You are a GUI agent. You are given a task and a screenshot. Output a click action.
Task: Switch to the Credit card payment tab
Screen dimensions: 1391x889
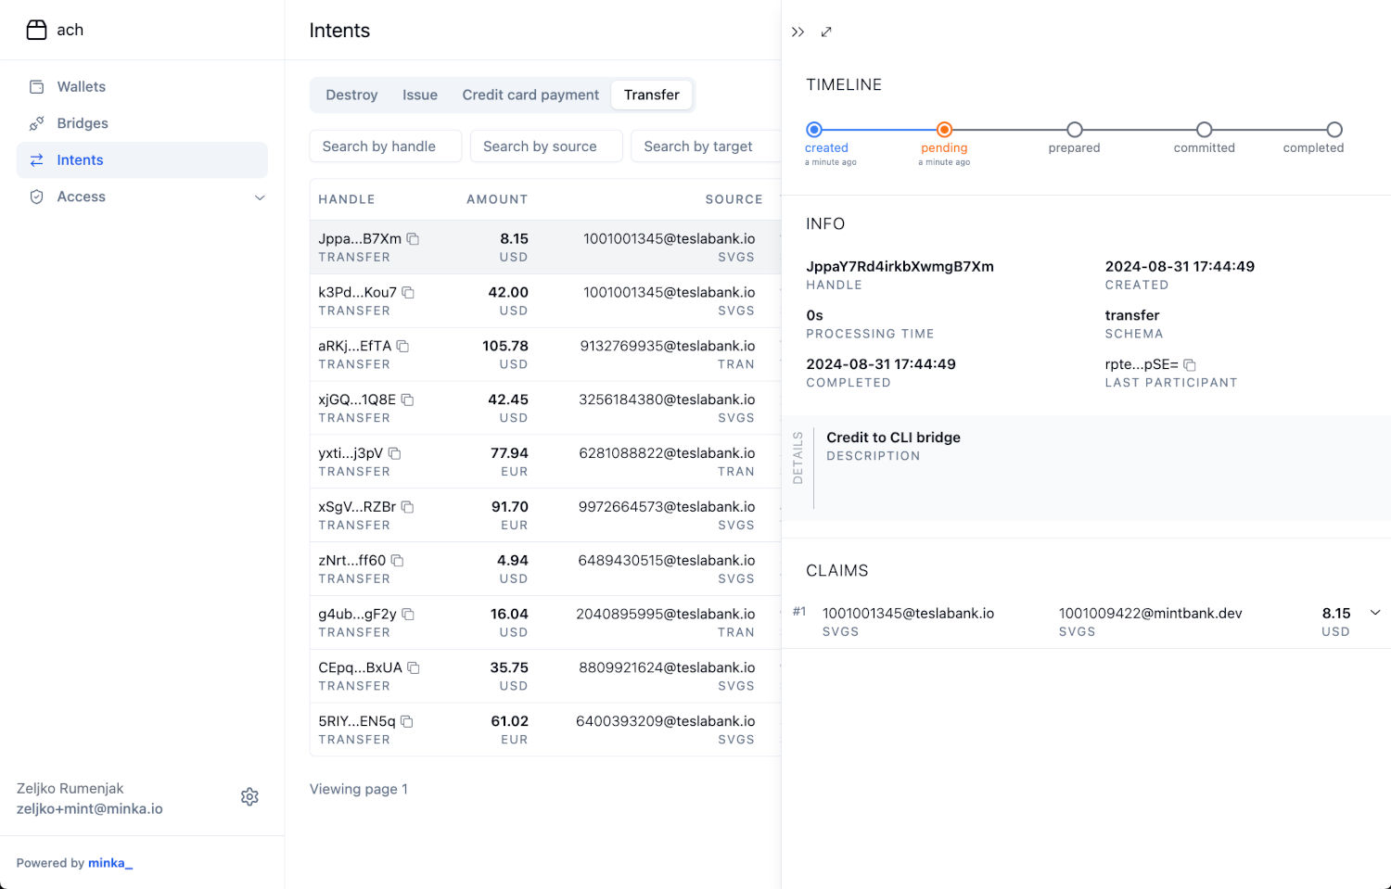point(530,95)
